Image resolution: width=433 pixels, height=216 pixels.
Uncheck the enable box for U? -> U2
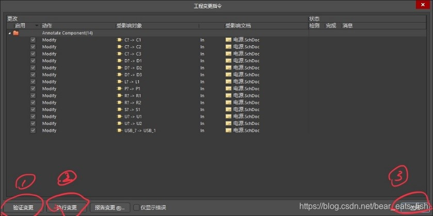(33, 123)
